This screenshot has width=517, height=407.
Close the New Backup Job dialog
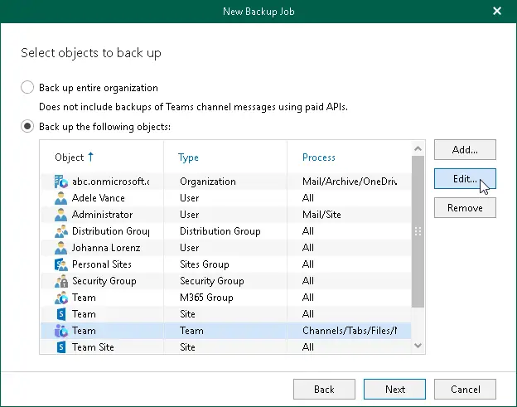[x=497, y=12]
